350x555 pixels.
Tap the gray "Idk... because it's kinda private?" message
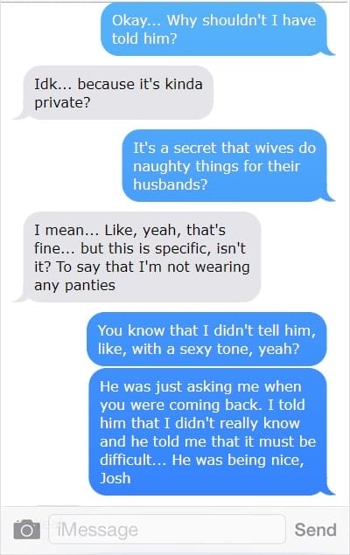coord(115,94)
